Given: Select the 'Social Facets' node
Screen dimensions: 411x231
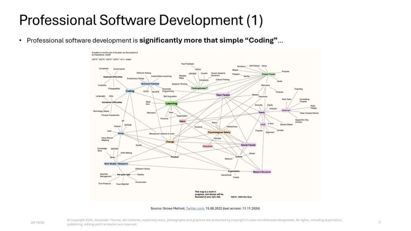Looking at the screenshot, I should click(x=248, y=145).
